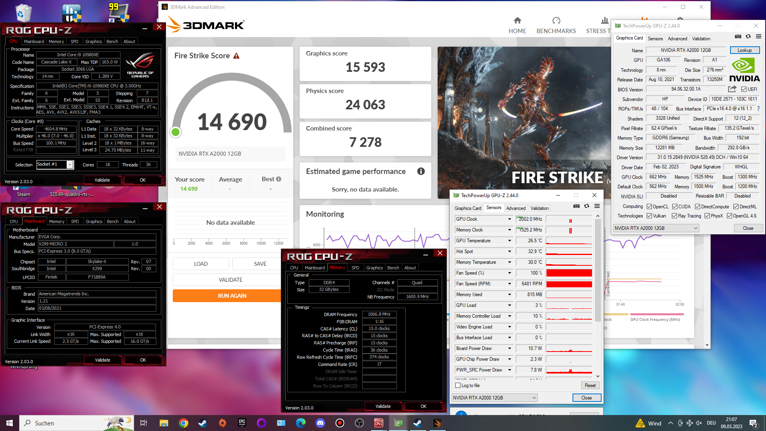Click Fan Speed (%) red graph bar
This screenshot has width=766, height=431.
tap(569, 273)
